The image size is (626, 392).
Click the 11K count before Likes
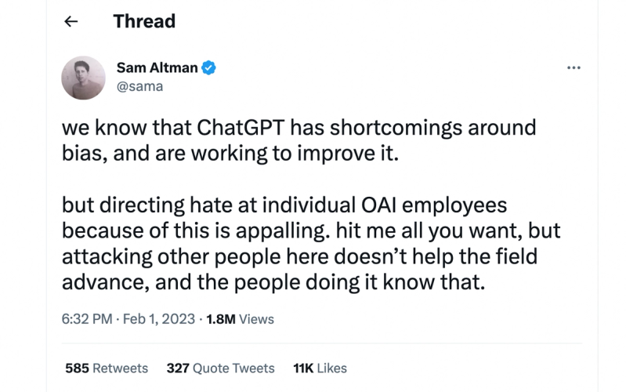(302, 368)
